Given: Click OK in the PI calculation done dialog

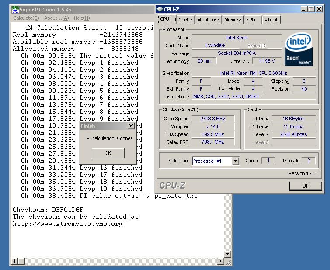Looking at the screenshot, I should click(x=108, y=153).
